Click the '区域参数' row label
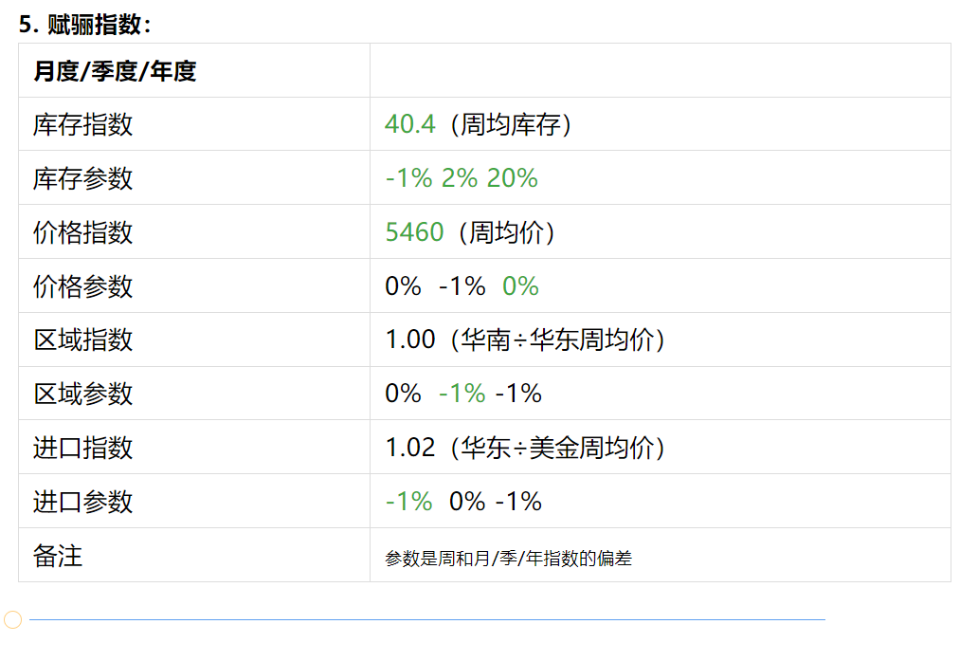The height and width of the screenshot is (661, 978). click(83, 394)
